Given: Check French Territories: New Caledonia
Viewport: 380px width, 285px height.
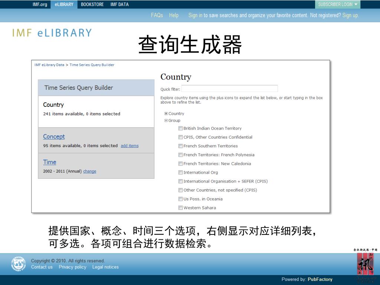Looking at the screenshot, I should (x=181, y=164).
